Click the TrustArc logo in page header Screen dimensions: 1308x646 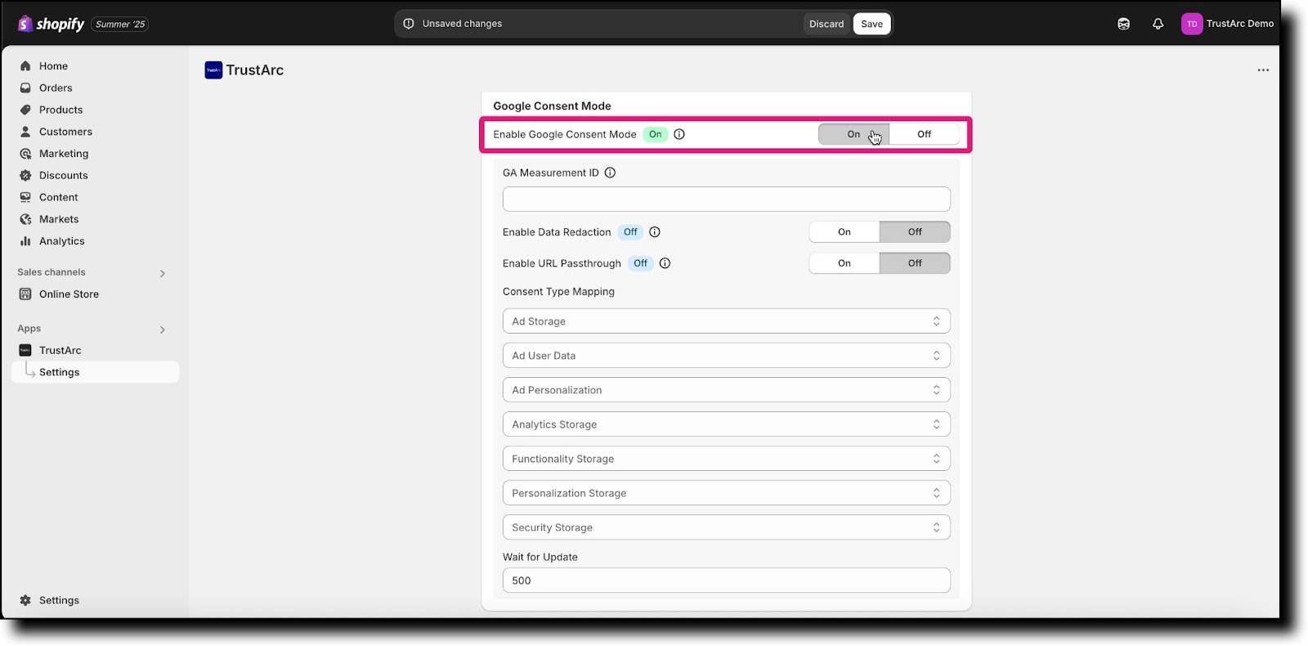tap(213, 70)
